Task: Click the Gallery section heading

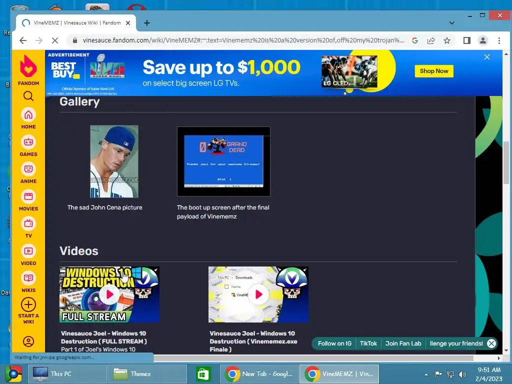Action: tap(79, 101)
